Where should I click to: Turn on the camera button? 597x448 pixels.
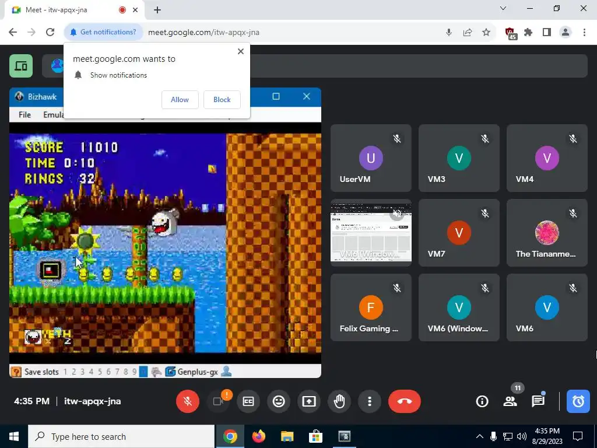click(218, 401)
